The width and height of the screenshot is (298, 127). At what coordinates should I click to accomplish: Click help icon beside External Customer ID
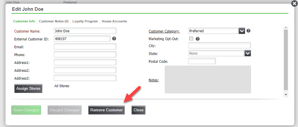[114, 39]
